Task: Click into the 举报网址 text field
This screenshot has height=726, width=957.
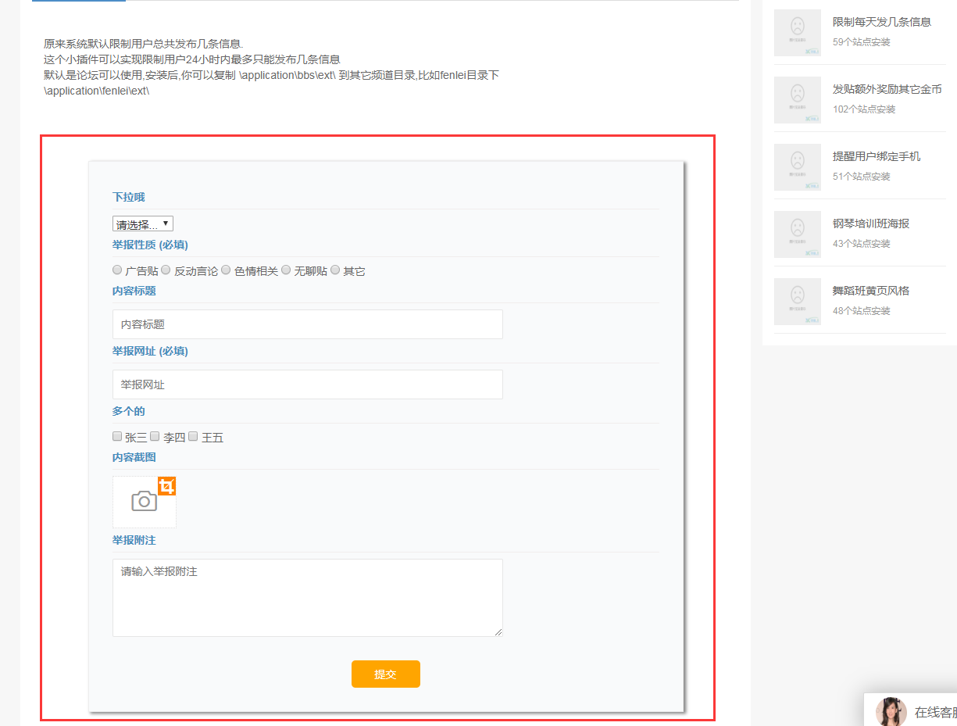Action: (307, 384)
